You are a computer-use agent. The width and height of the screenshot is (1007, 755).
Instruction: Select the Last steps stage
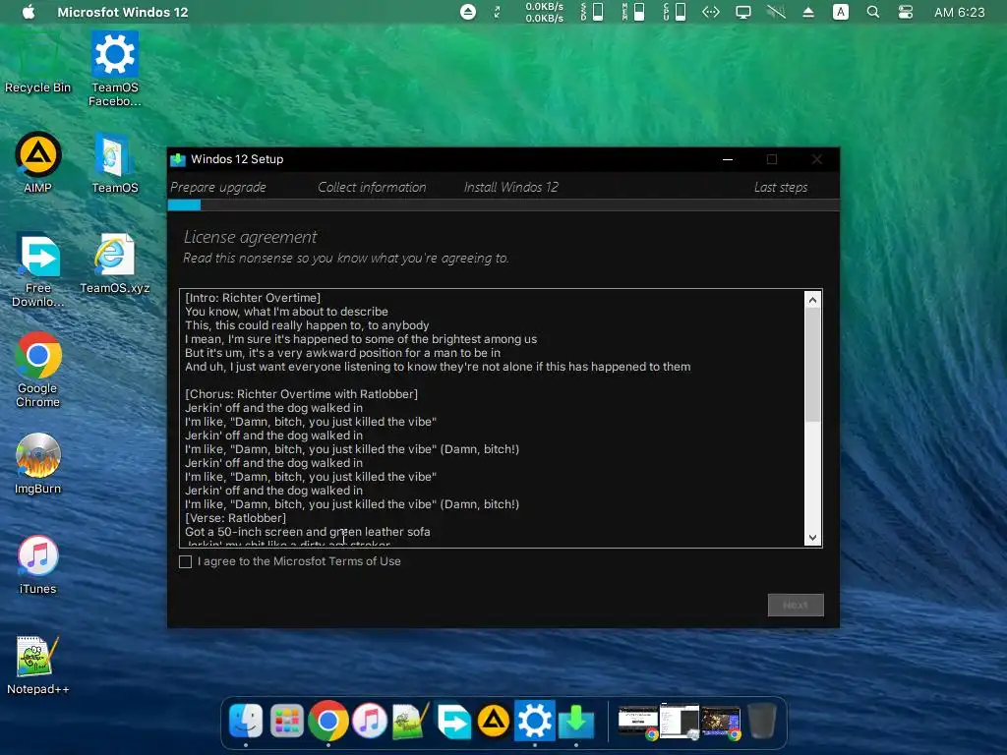point(781,188)
